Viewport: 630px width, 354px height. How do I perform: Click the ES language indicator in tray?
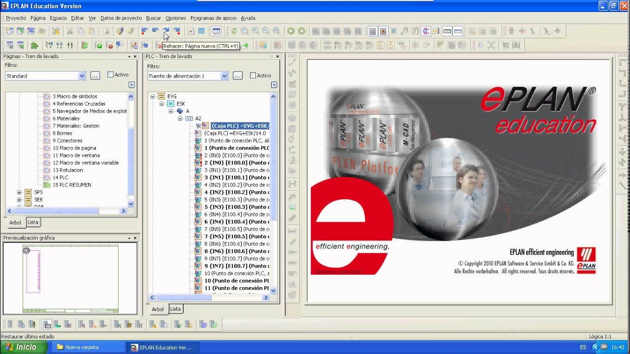pyautogui.click(x=583, y=347)
